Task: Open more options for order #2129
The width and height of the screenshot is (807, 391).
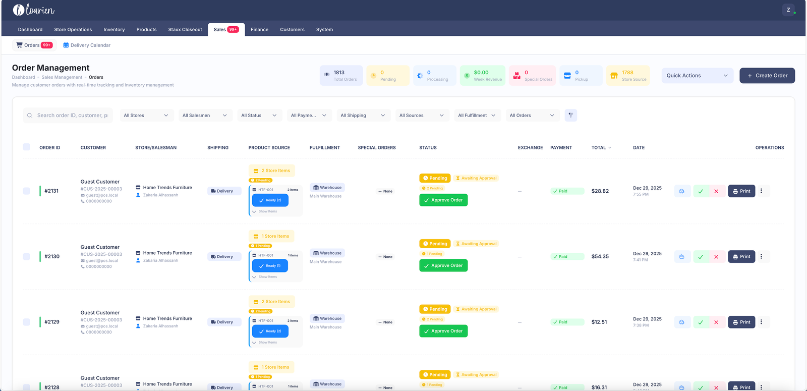Action: tap(761, 322)
